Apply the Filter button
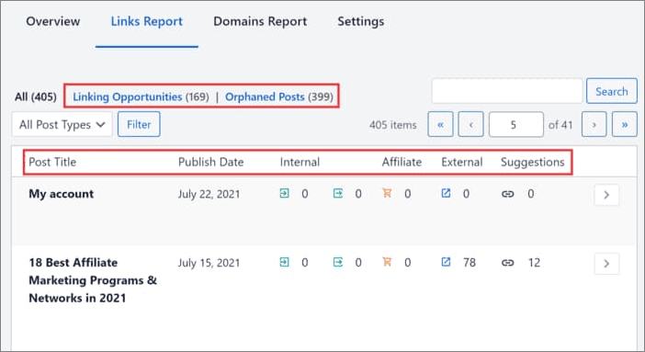Viewport: 645px width, 352px height. click(x=139, y=124)
